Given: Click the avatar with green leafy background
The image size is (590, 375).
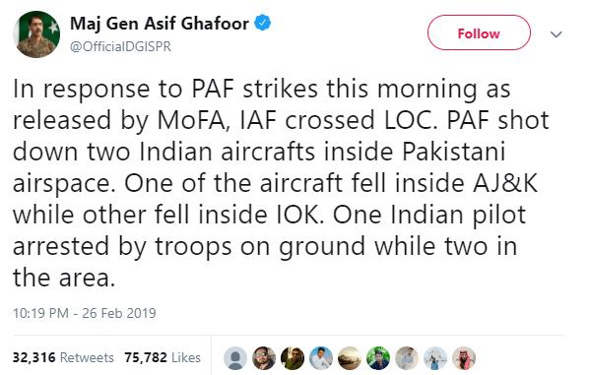Looking at the screenshot, I should click(x=378, y=358).
